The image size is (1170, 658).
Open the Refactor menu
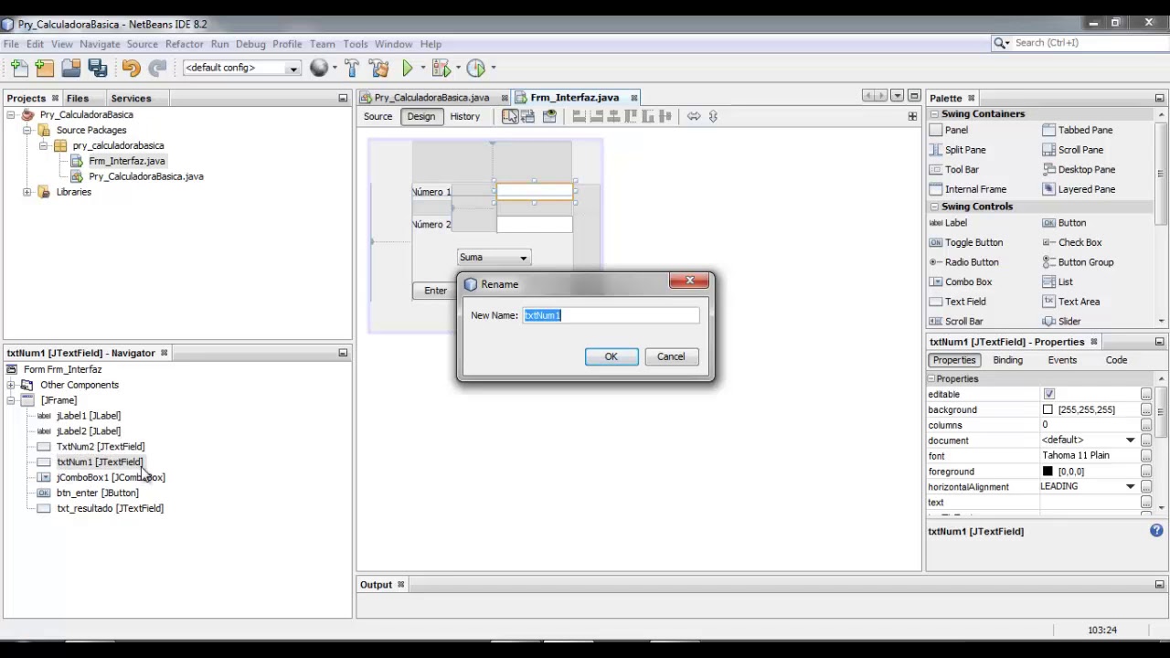coord(184,44)
